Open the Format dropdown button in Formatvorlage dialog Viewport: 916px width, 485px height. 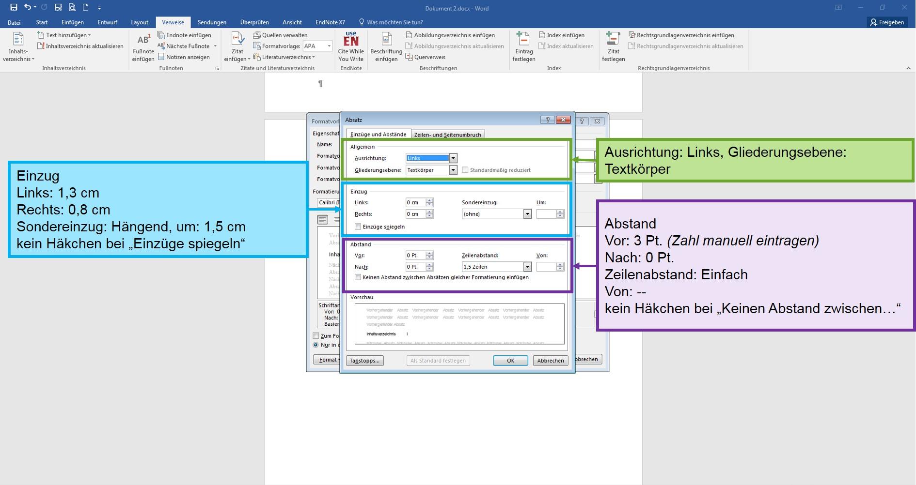click(327, 360)
